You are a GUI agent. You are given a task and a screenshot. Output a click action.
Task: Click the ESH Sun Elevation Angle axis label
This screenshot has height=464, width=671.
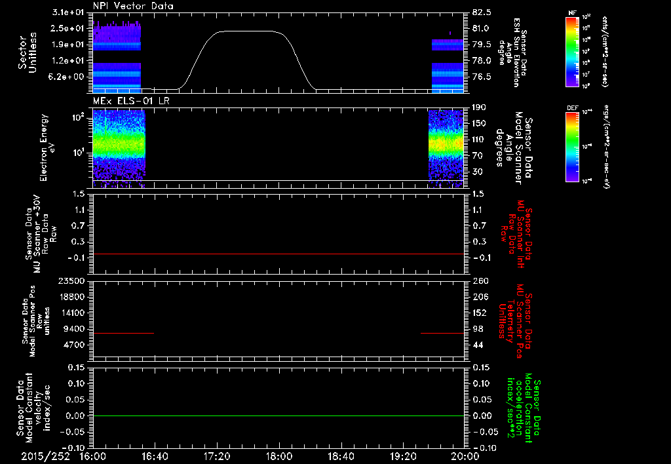click(x=512, y=52)
